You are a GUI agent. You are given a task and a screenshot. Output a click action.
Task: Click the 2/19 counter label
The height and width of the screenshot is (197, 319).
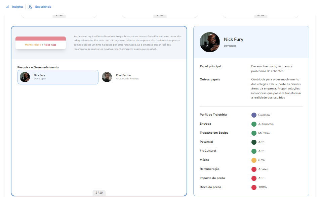99,193
